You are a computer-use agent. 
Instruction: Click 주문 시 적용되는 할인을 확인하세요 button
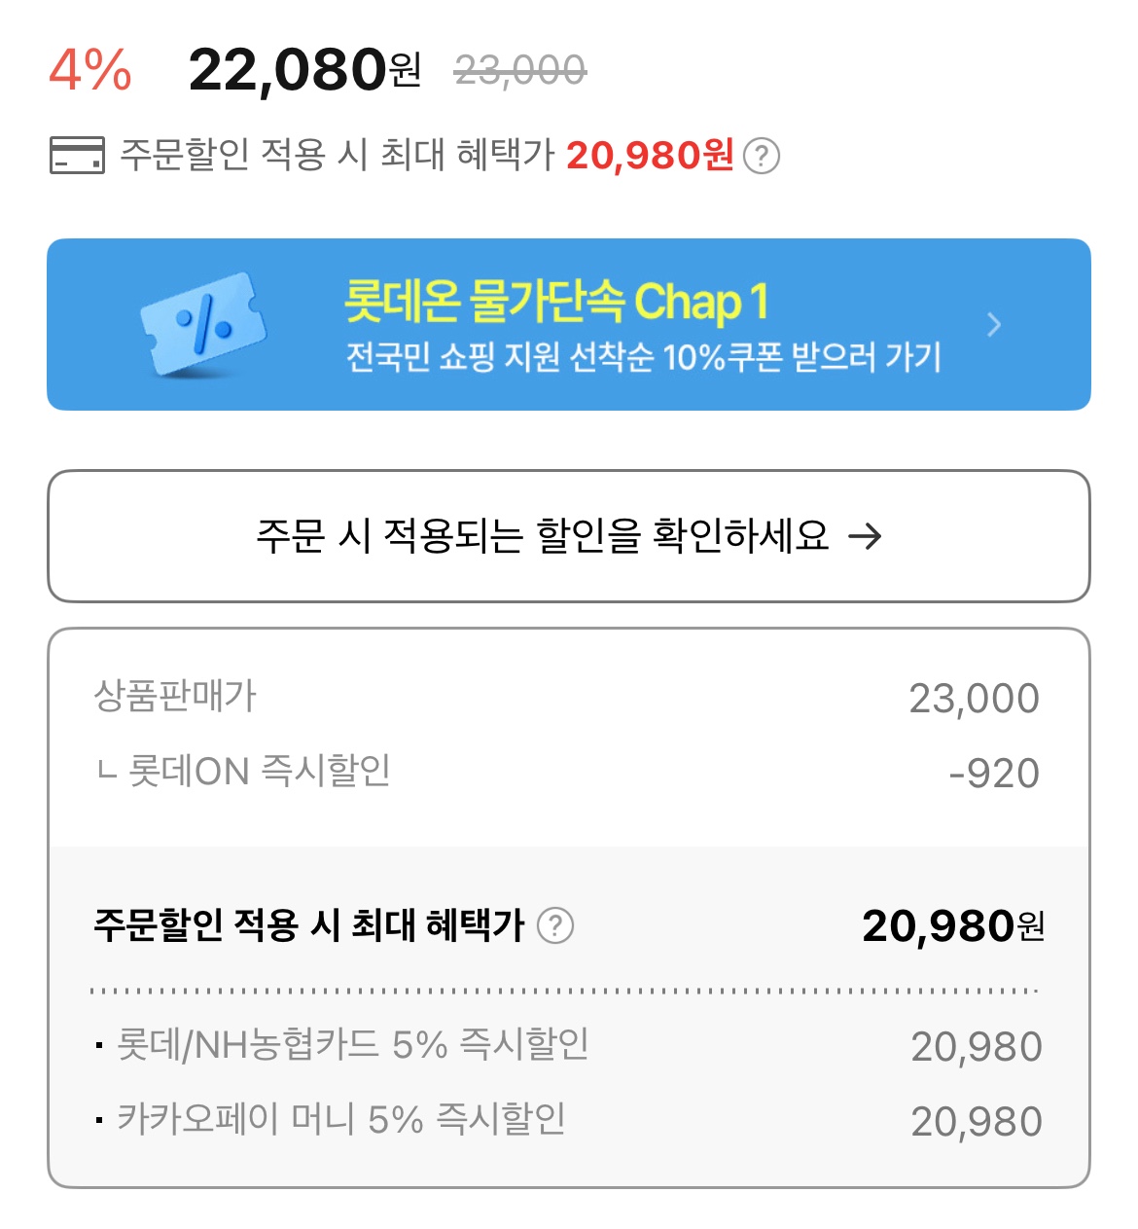click(569, 536)
